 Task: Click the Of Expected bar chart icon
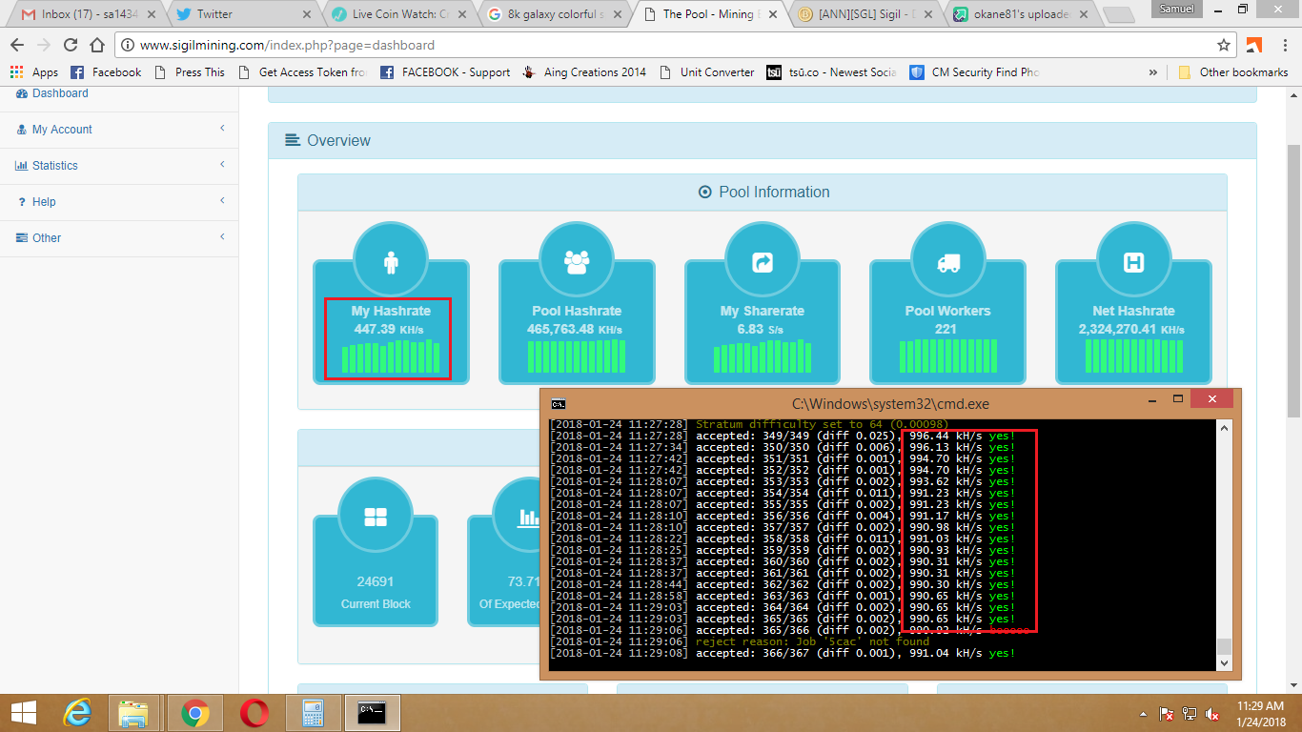tap(527, 518)
